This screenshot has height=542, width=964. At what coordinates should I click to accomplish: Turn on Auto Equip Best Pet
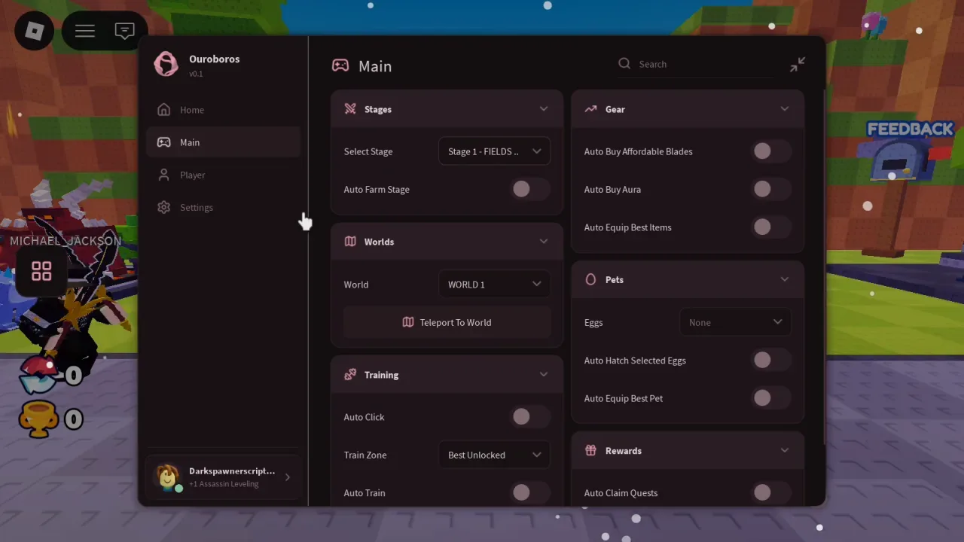[x=770, y=398]
